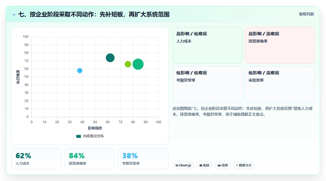
Task: Select the dark teal bubble on the chart
Action: pyautogui.click(x=110, y=58)
